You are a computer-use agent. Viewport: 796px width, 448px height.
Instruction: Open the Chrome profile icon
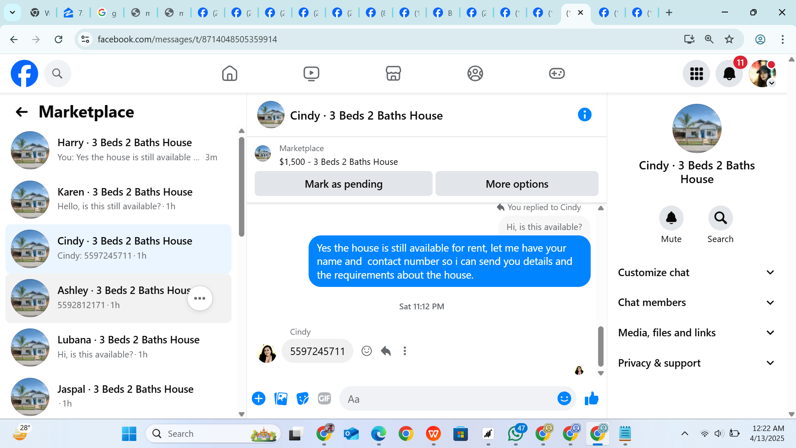click(760, 39)
